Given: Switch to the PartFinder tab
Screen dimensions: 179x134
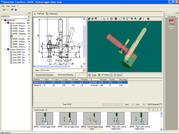Looking at the screenshot, I should coord(39,14).
